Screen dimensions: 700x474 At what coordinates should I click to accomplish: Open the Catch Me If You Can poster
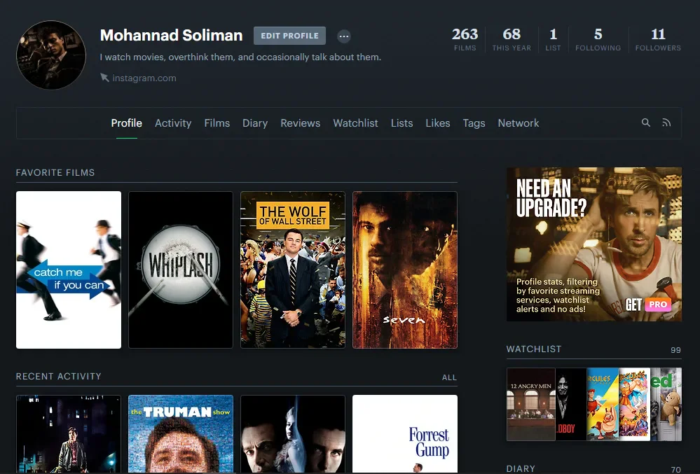point(69,270)
